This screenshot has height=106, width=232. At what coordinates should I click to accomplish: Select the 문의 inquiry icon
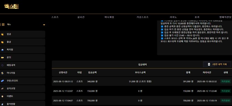click(x=3, y=58)
